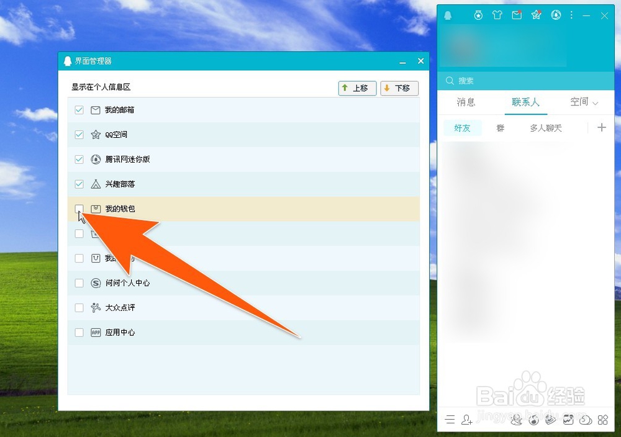Image resolution: width=621 pixels, height=437 pixels.
Task: Open the cloud icon in the bottom bar
Action: [586, 420]
